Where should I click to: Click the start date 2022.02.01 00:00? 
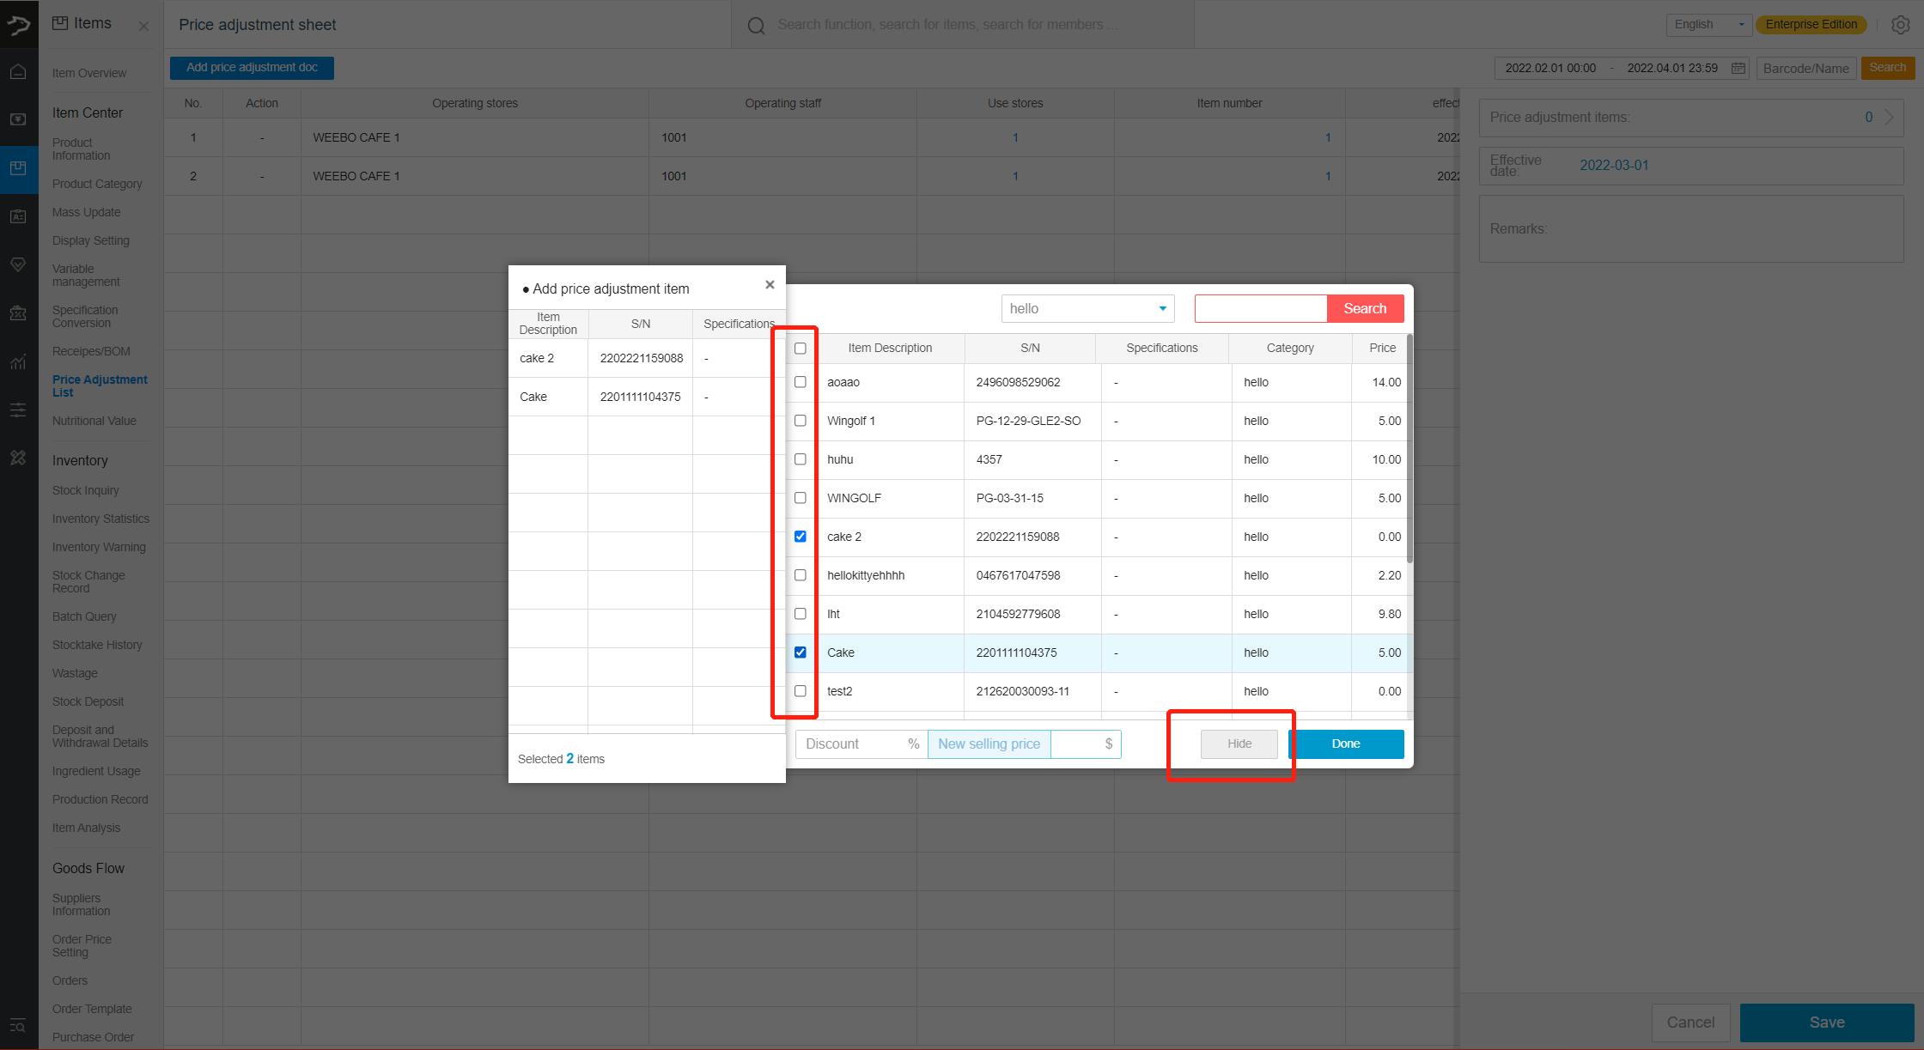click(x=1550, y=68)
